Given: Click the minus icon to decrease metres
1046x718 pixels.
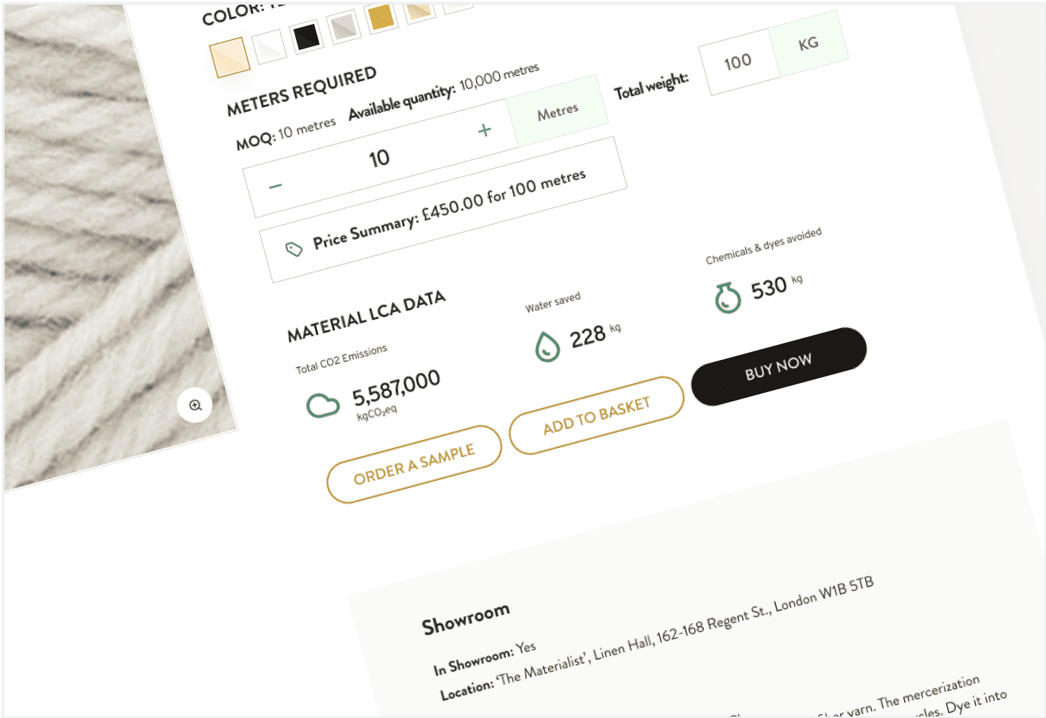Looking at the screenshot, I should coord(275,185).
